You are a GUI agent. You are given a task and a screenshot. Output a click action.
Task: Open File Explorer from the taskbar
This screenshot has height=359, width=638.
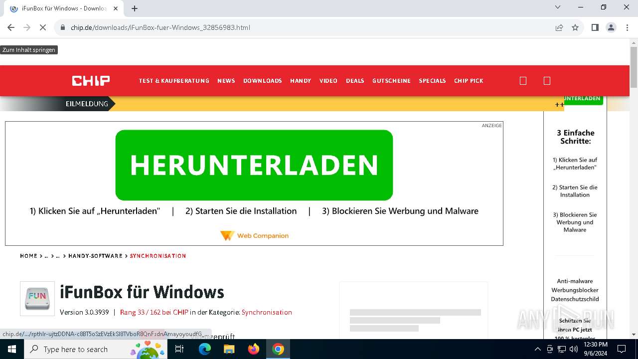click(229, 349)
